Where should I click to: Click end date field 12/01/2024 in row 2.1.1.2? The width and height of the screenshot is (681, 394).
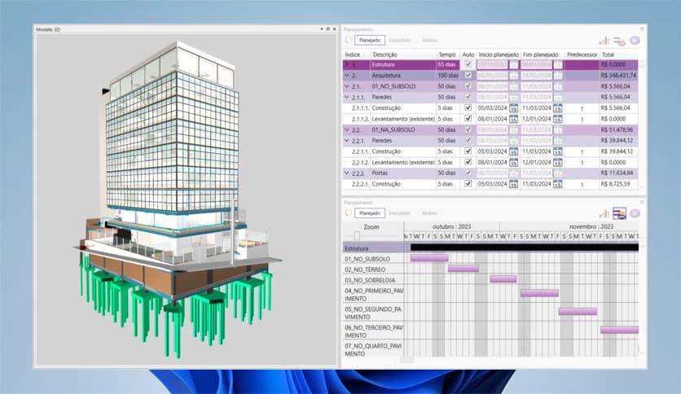[x=536, y=119]
